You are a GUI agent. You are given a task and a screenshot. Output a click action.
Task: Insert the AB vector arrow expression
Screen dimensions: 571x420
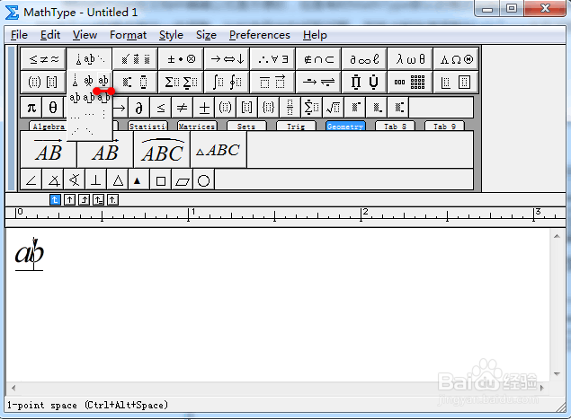49,150
